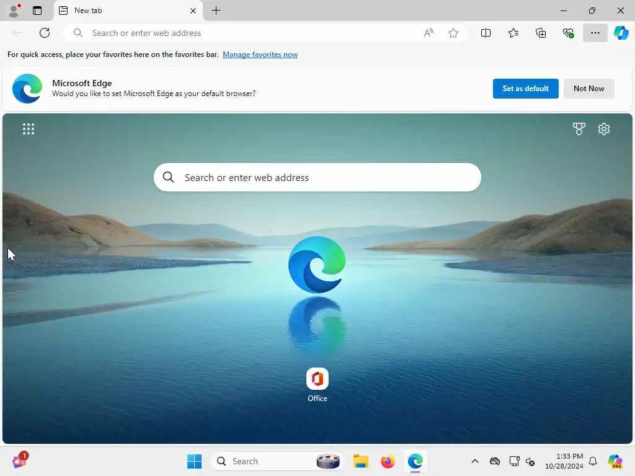The image size is (635, 476).
Task: Open the Collections icon
Action: [x=541, y=33]
